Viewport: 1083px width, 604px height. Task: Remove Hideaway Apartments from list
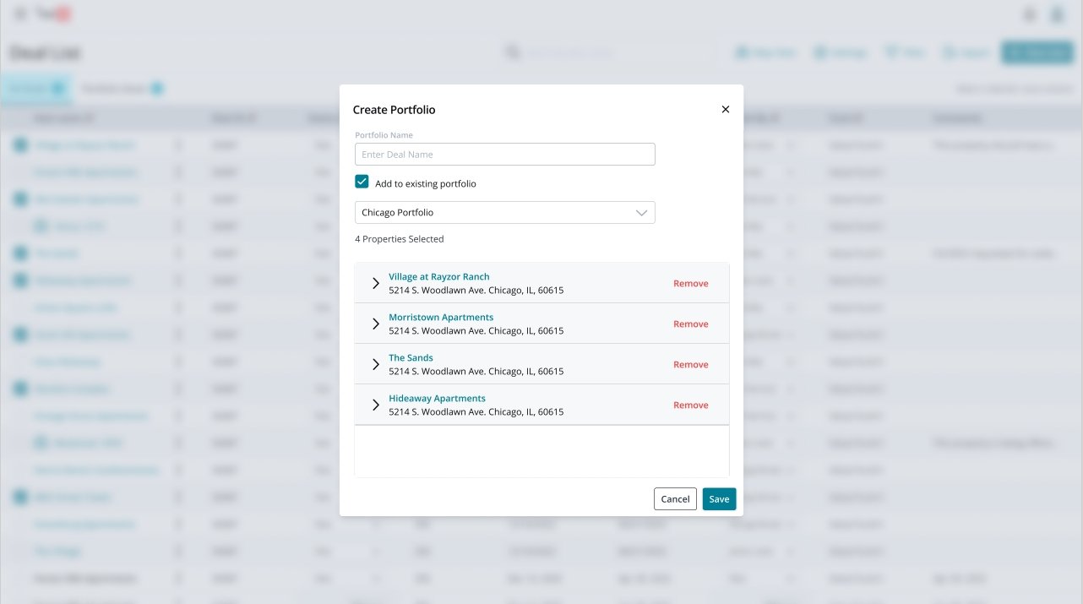tap(690, 405)
